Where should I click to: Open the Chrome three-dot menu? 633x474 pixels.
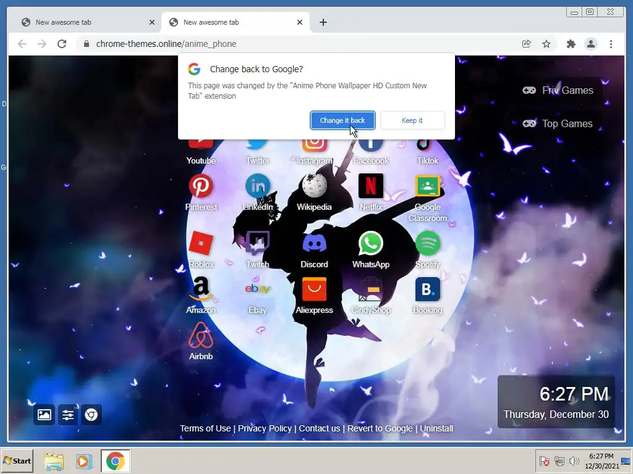click(x=611, y=44)
